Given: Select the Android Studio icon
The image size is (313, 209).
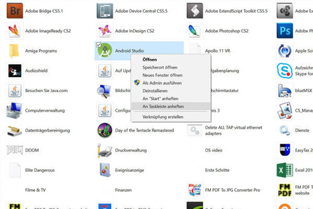Looking at the screenshot, I should pos(105,51).
